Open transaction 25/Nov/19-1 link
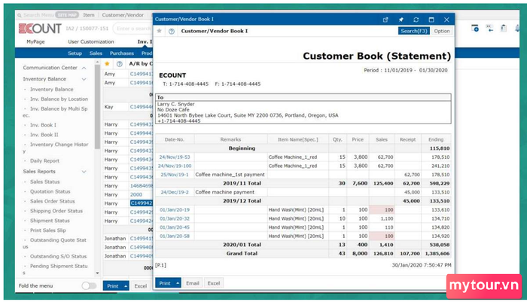Viewport: 527px width, 305px height. (175, 175)
